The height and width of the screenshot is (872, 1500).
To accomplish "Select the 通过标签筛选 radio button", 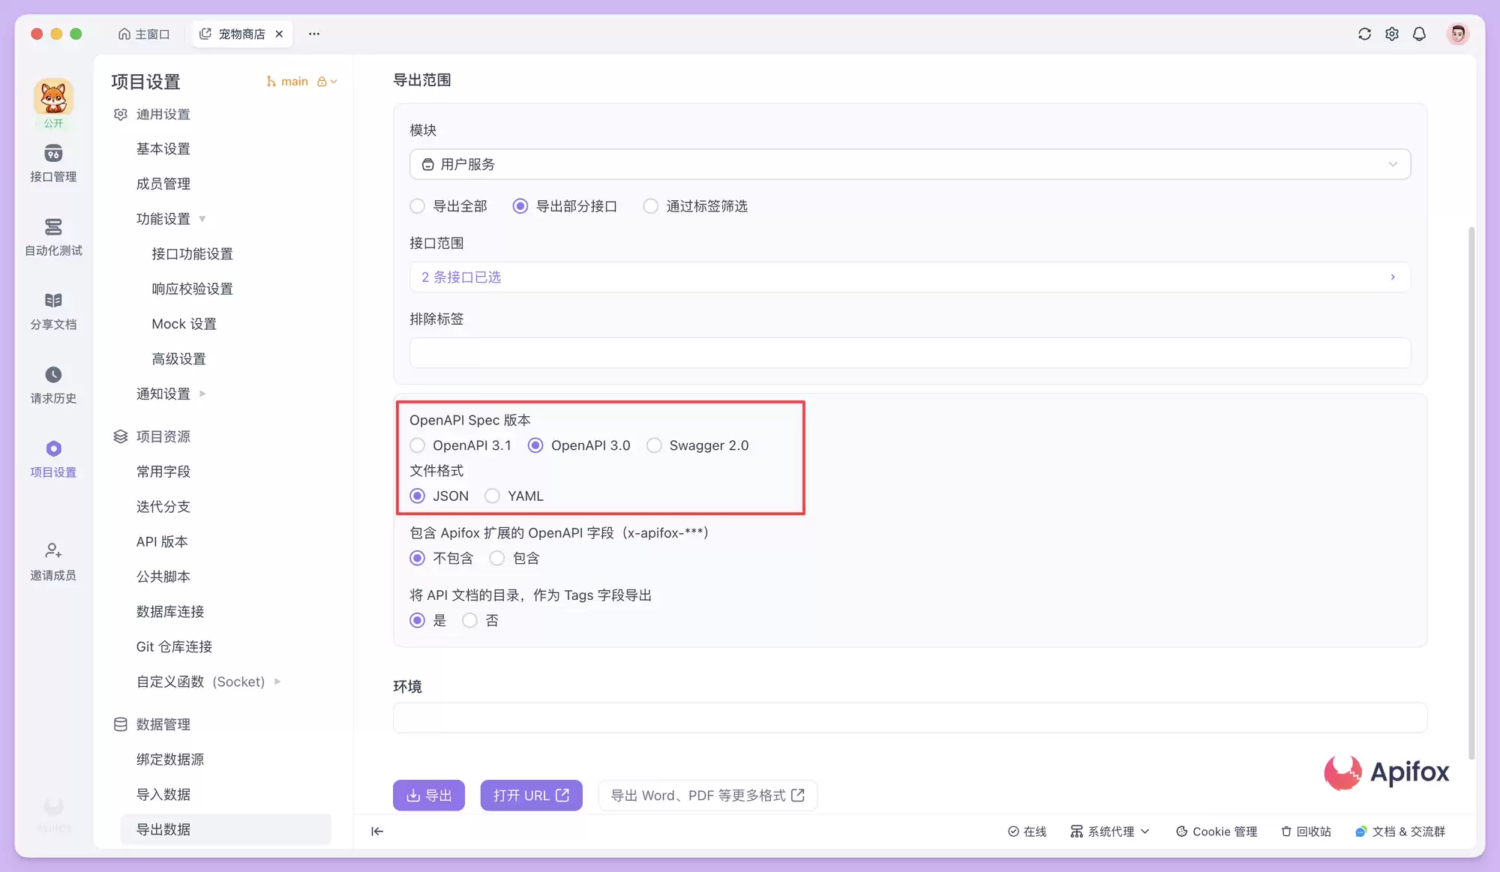I will point(650,206).
